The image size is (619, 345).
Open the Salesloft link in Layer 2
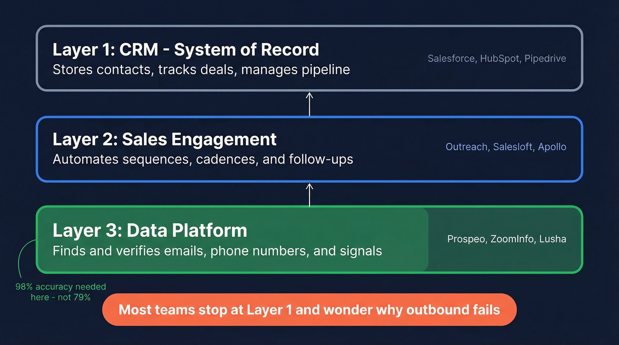tap(513, 147)
